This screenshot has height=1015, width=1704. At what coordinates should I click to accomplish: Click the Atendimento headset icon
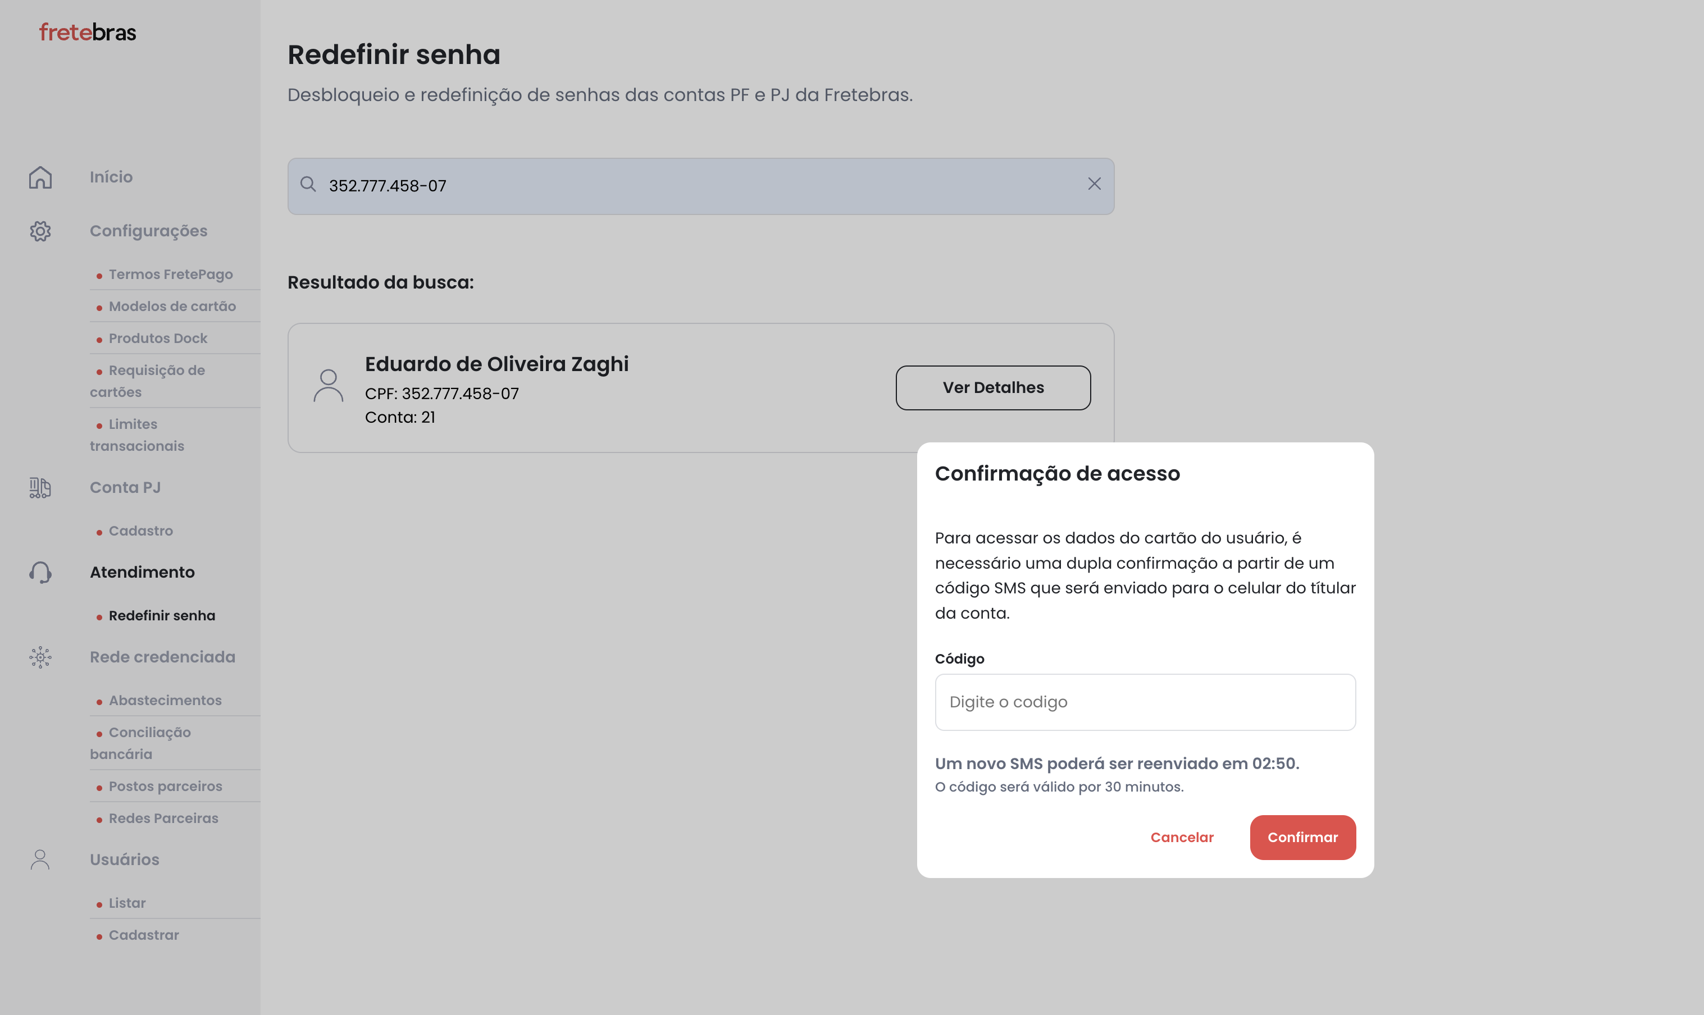tap(40, 573)
